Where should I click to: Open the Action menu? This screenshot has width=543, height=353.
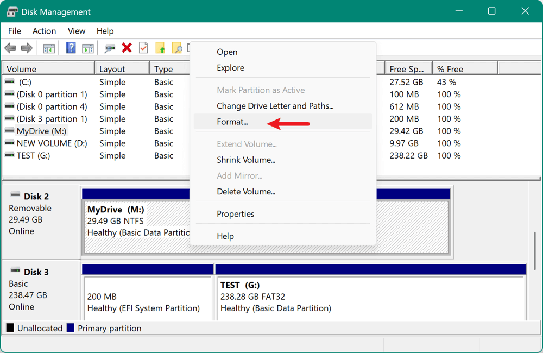(43, 31)
